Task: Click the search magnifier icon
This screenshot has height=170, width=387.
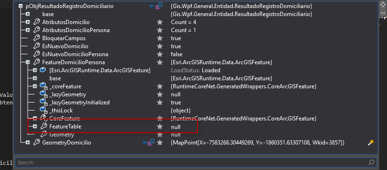Action: [x=371, y=162]
